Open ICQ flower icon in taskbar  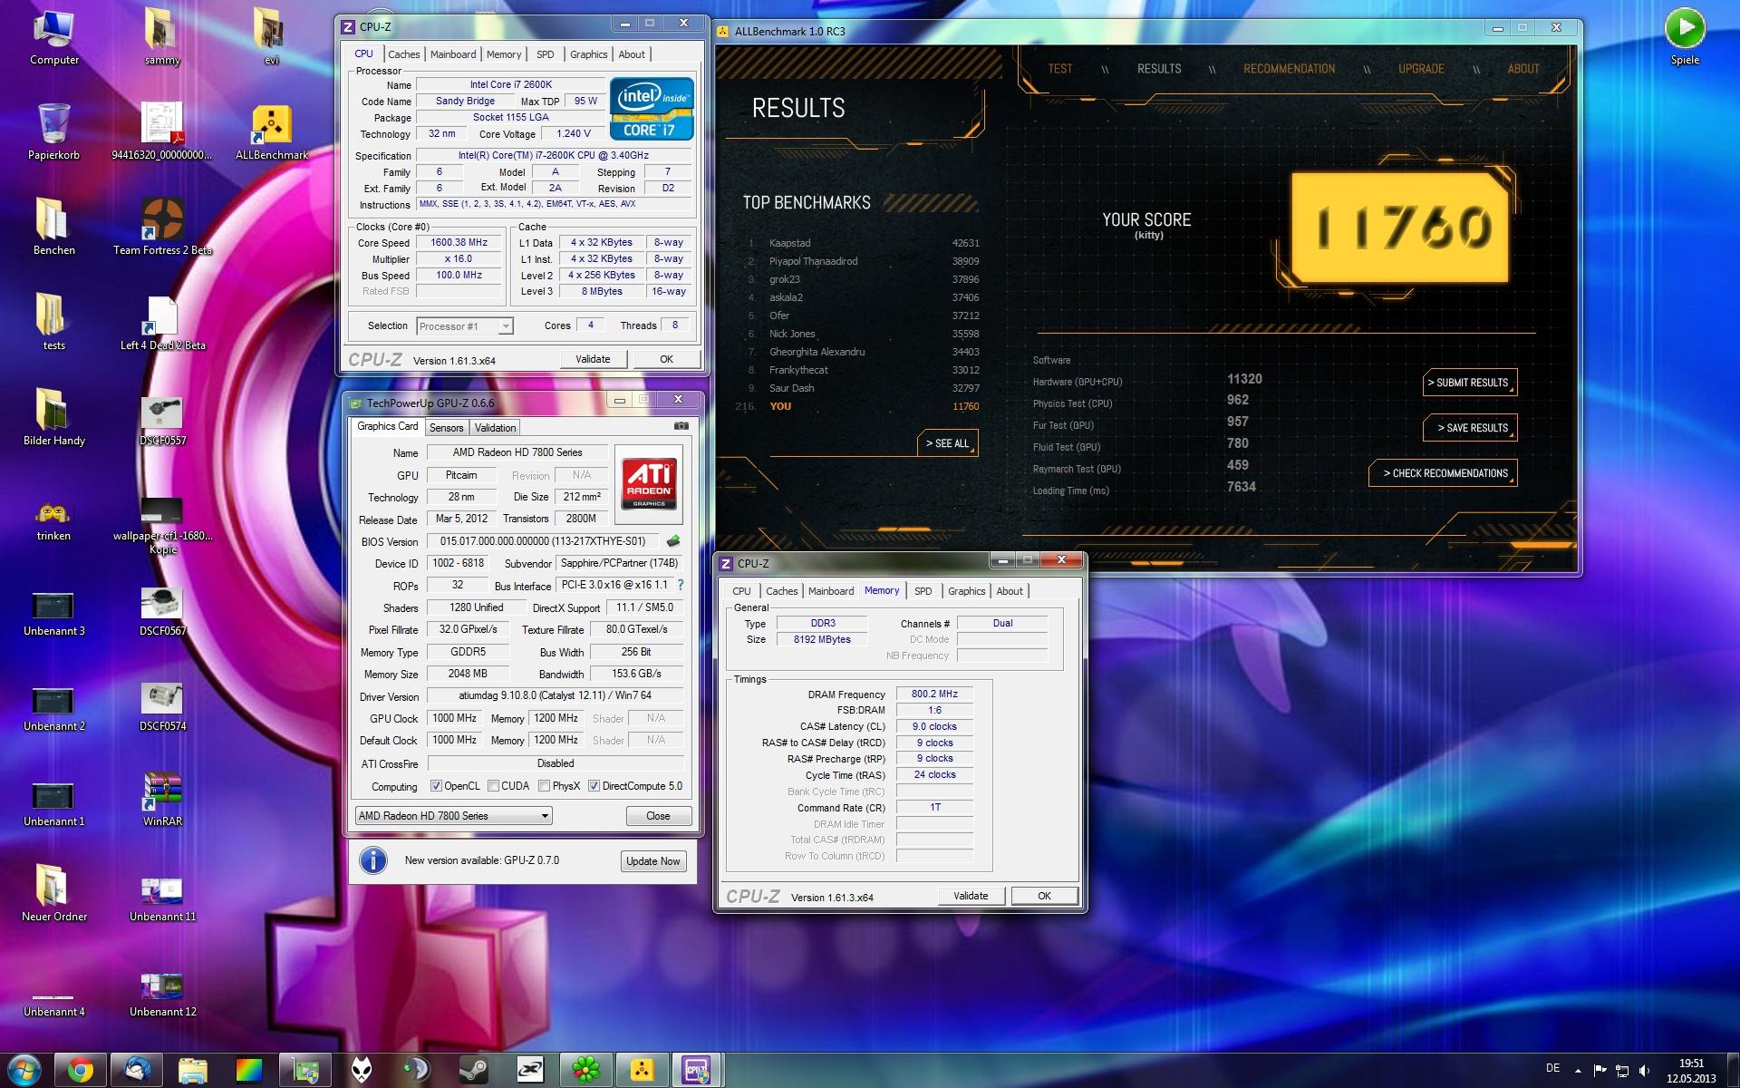click(x=585, y=1071)
